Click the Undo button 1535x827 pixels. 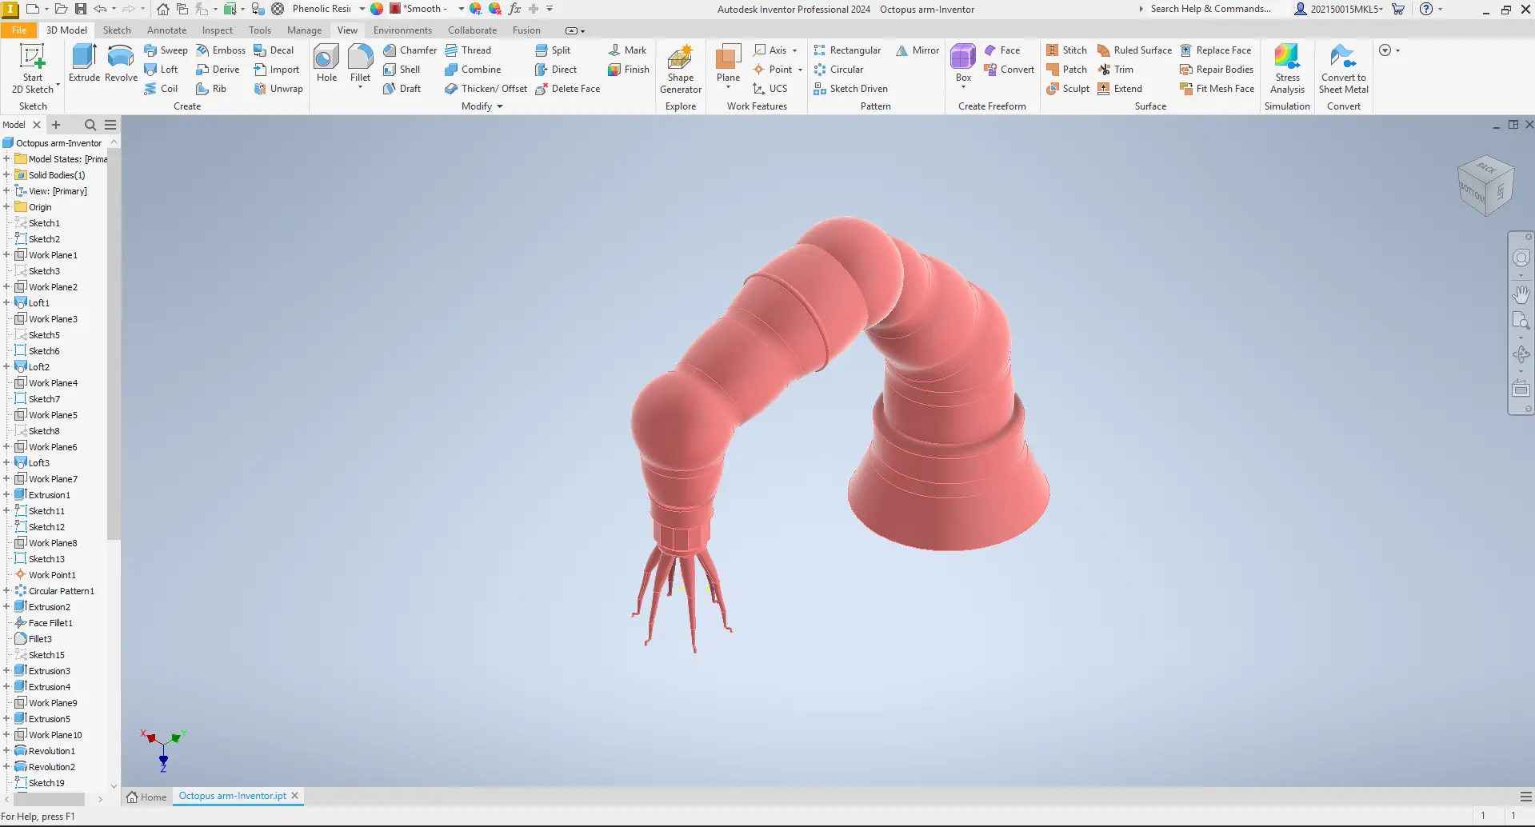pos(101,9)
